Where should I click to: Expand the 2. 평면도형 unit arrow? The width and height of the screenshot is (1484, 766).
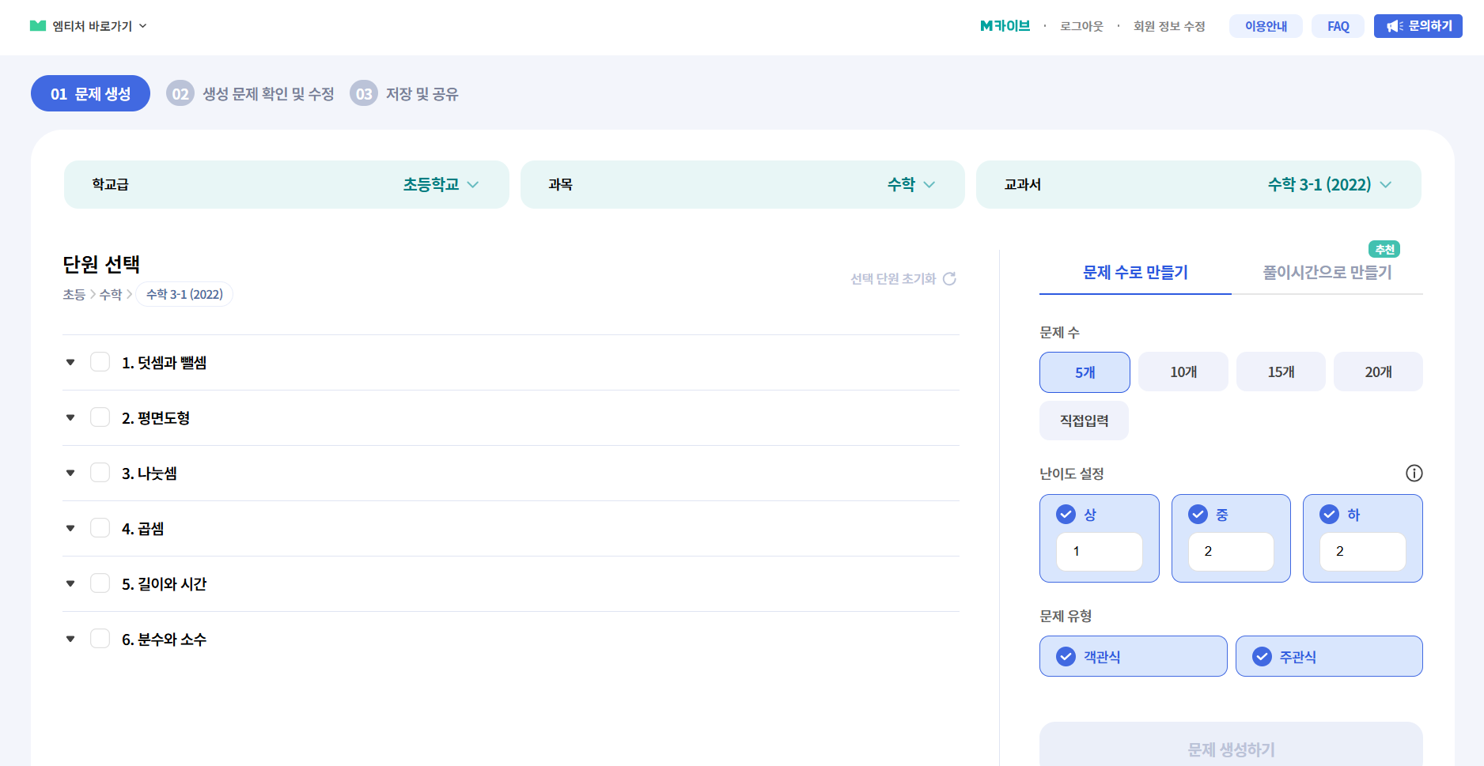pyautogui.click(x=70, y=417)
